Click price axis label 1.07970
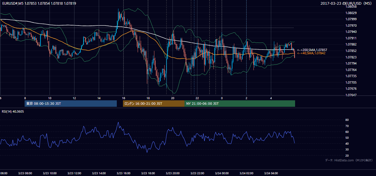376x176 pixels. [351, 26]
